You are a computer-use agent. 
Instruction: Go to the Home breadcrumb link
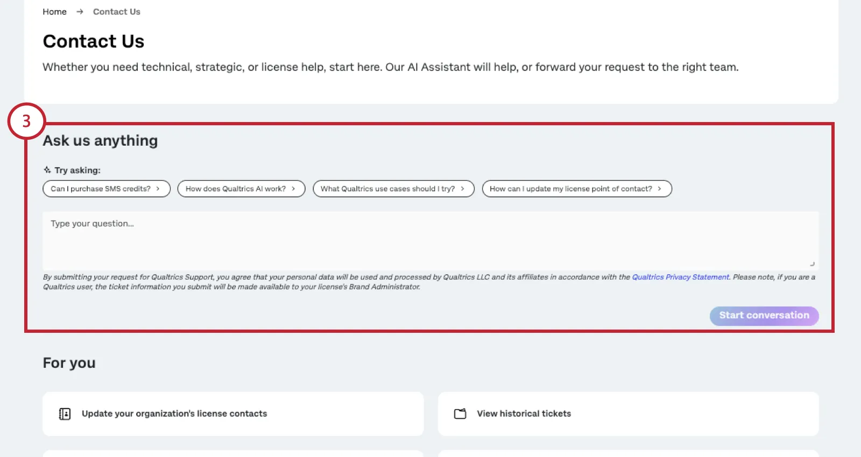pyautogui.click(x=54, y=12)
